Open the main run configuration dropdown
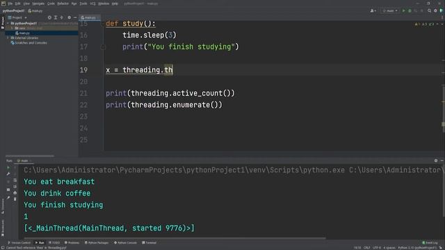The width and height of the screenshot is (445, 250). coord(390,11)
